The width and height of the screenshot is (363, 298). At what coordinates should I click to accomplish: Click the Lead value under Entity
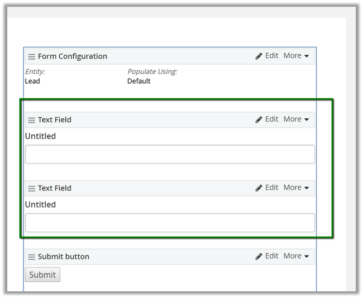[x=32, y=81]
